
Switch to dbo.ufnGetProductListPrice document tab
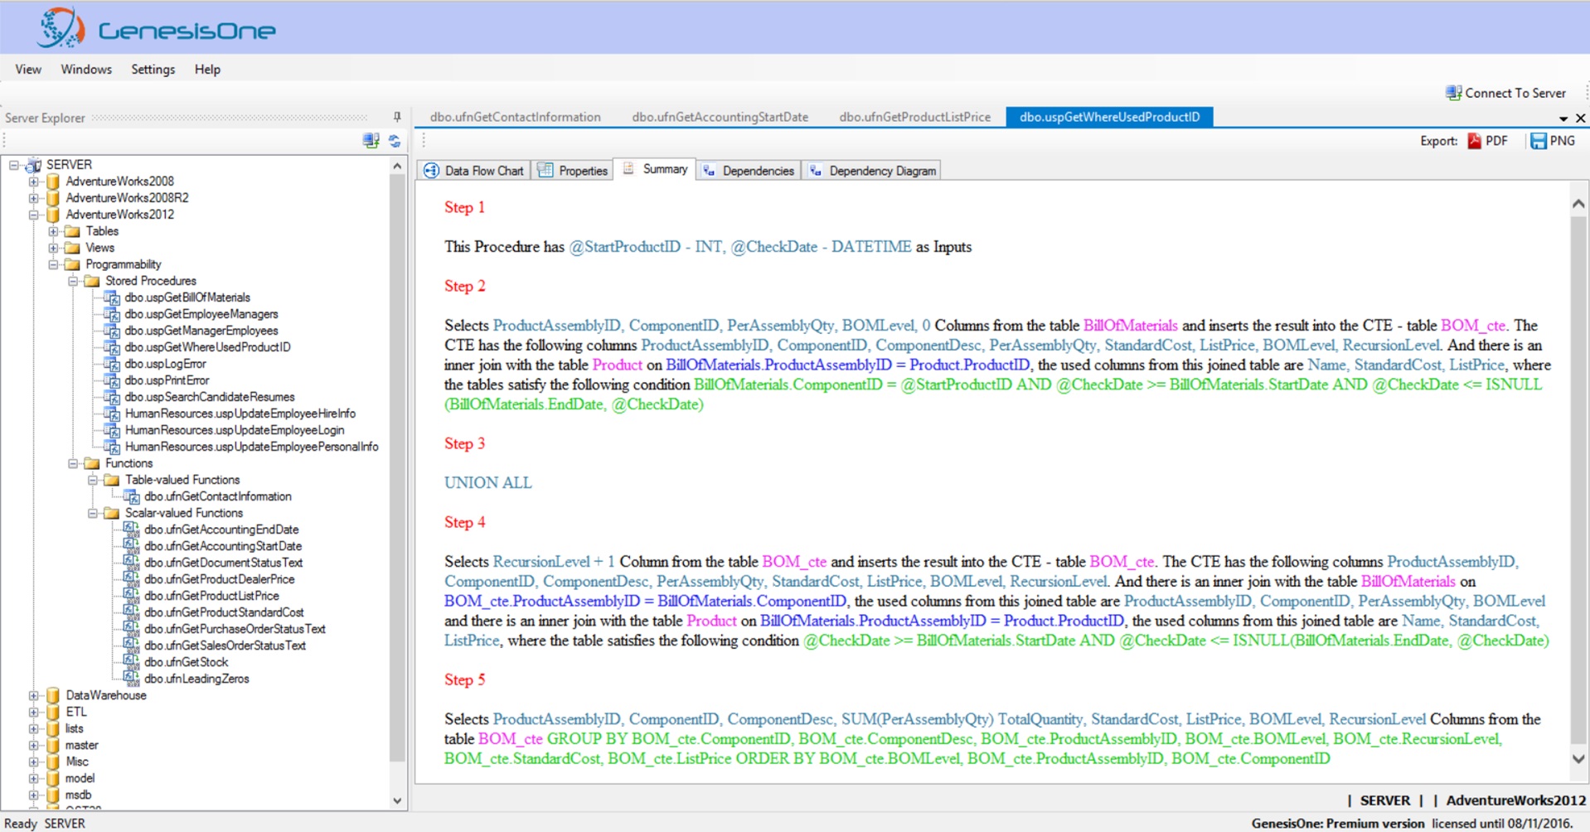pyautogui.click(x=914, y=117)
